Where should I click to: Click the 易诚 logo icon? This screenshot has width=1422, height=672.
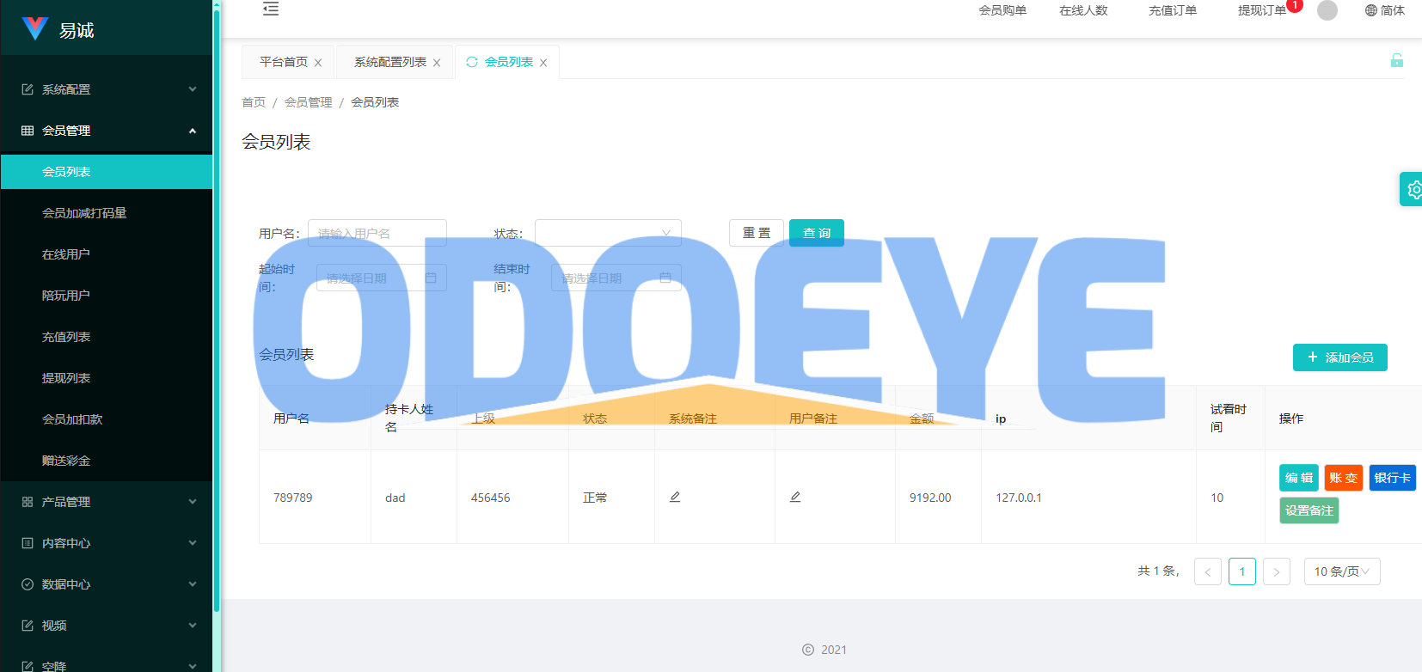[x=34, y=29]
